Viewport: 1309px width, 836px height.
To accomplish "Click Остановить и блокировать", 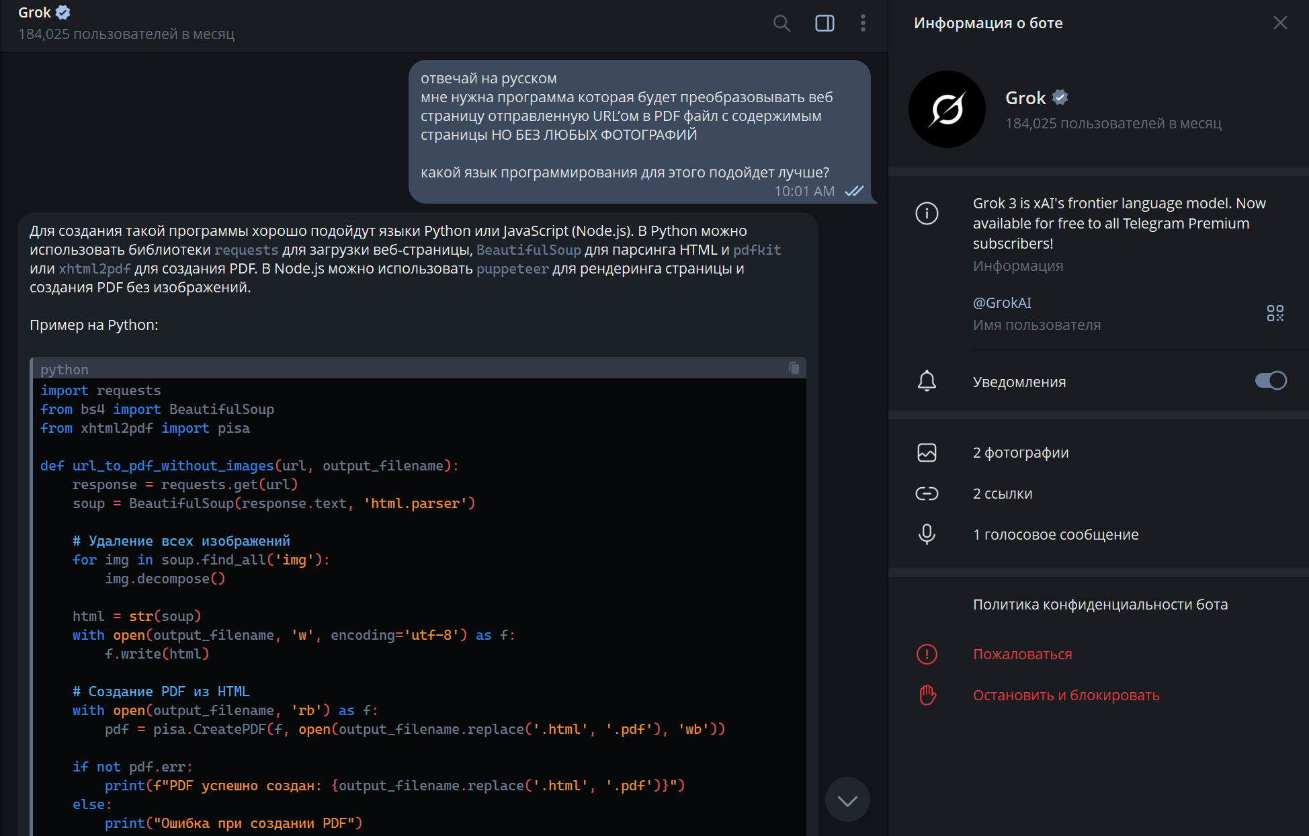I will [x=1066, y=695].
